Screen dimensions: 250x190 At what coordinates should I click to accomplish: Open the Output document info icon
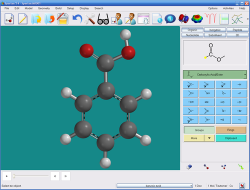157,19
